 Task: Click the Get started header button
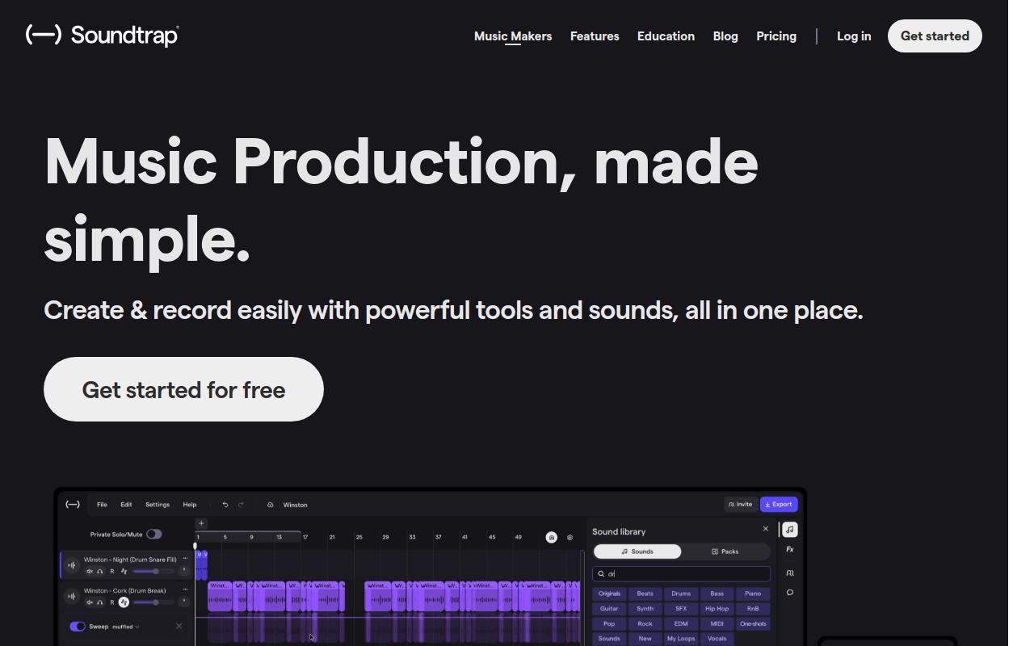tap(935, 36)
